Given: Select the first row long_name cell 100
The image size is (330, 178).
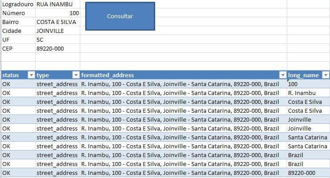Looking at the screenshot, I should click(x=293, y=84).
